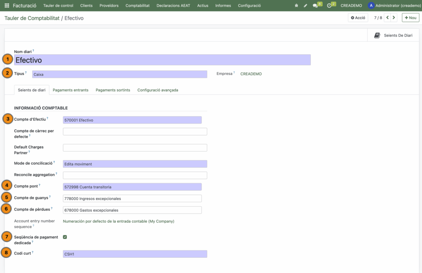Click the Administrator user avatar

pyautogui.click(x=371, y=6)
